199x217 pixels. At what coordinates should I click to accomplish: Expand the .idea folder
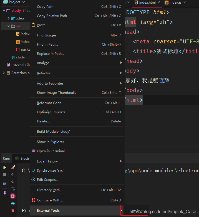click(9, 18)
